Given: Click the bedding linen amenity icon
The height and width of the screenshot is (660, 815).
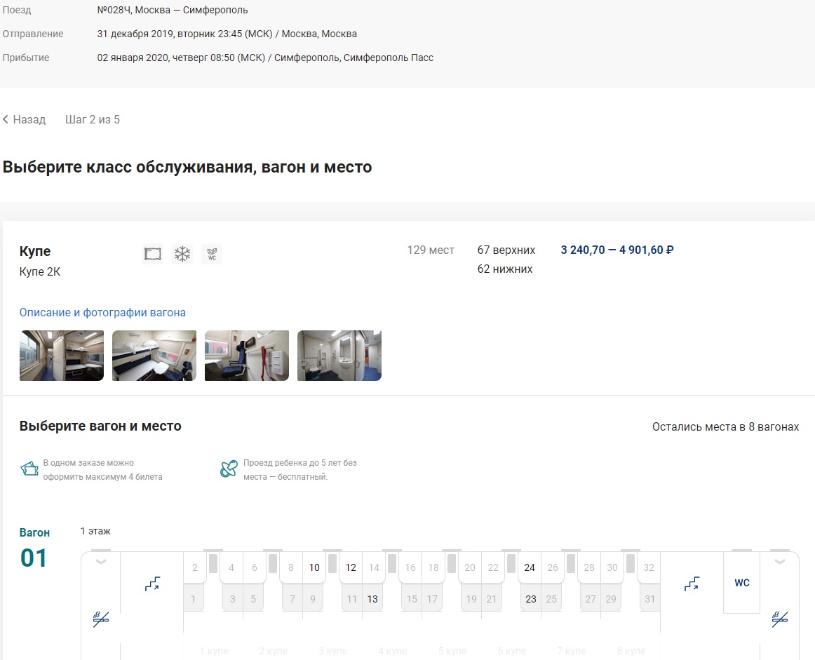Looking at the screenshot, I should (x=152, y=254).
